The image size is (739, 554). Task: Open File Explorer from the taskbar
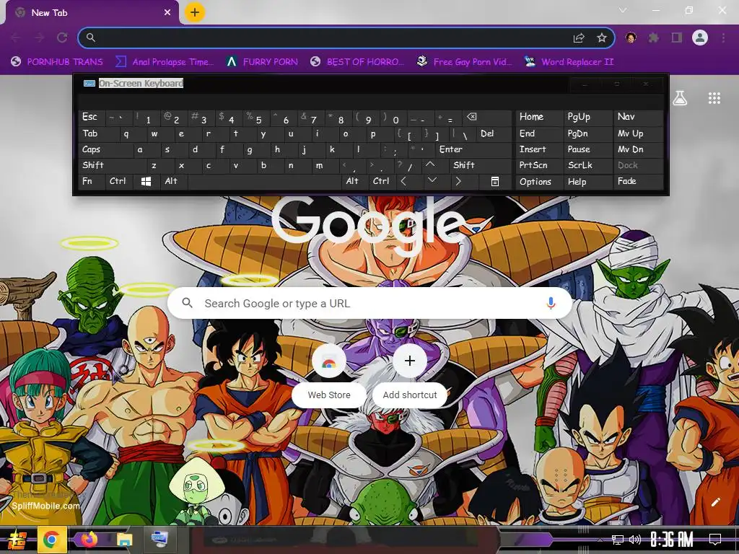click(x=125, y=540)
